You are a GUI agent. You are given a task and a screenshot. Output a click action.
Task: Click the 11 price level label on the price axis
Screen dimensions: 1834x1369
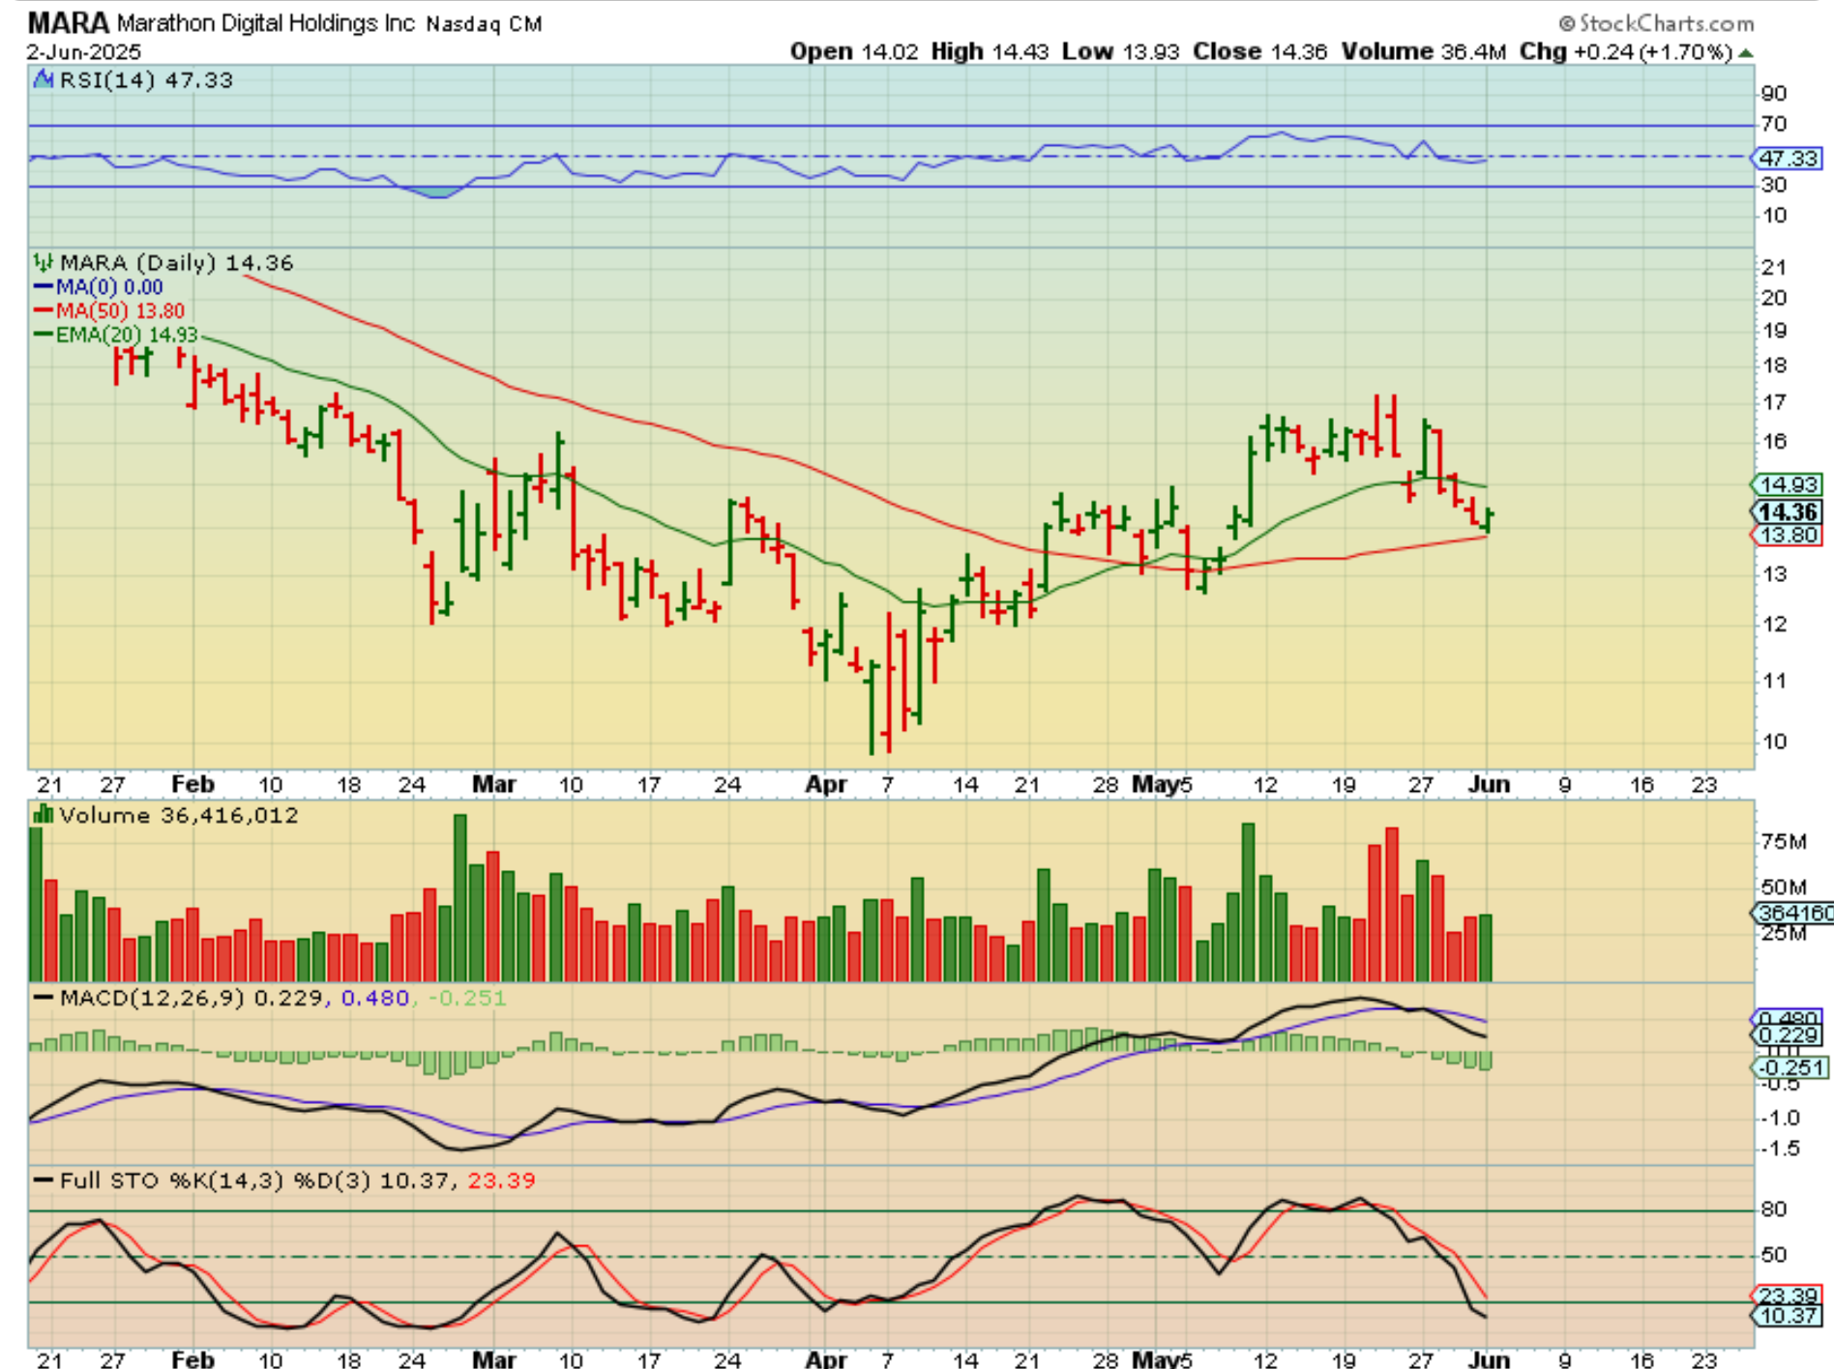point(1773,681)
